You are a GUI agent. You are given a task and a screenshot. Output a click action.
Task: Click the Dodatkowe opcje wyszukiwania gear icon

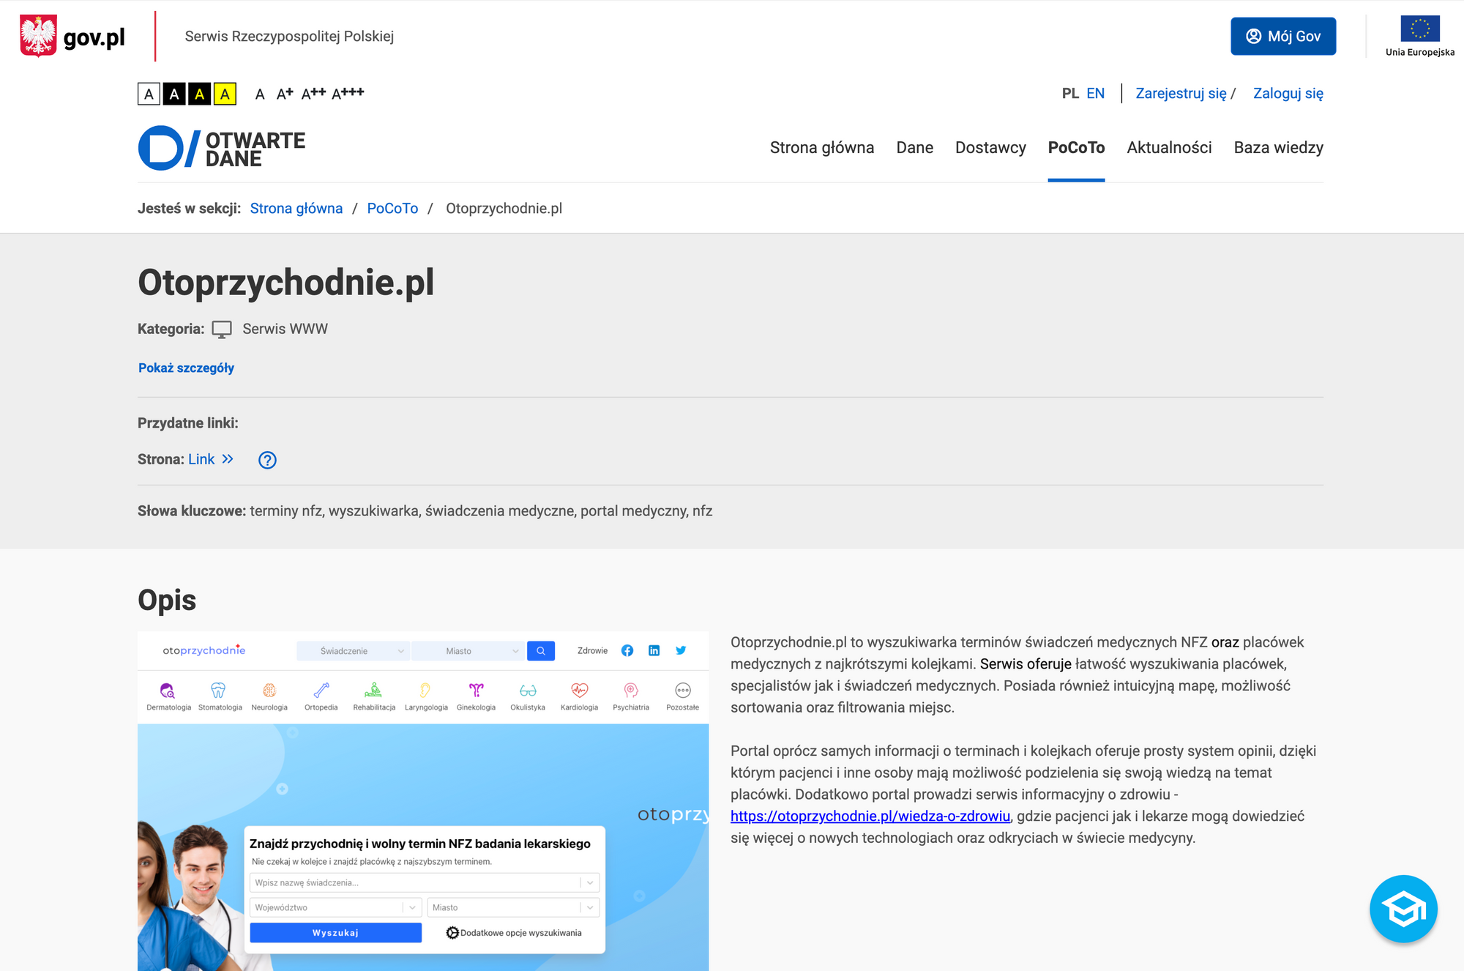pos(452,933)
